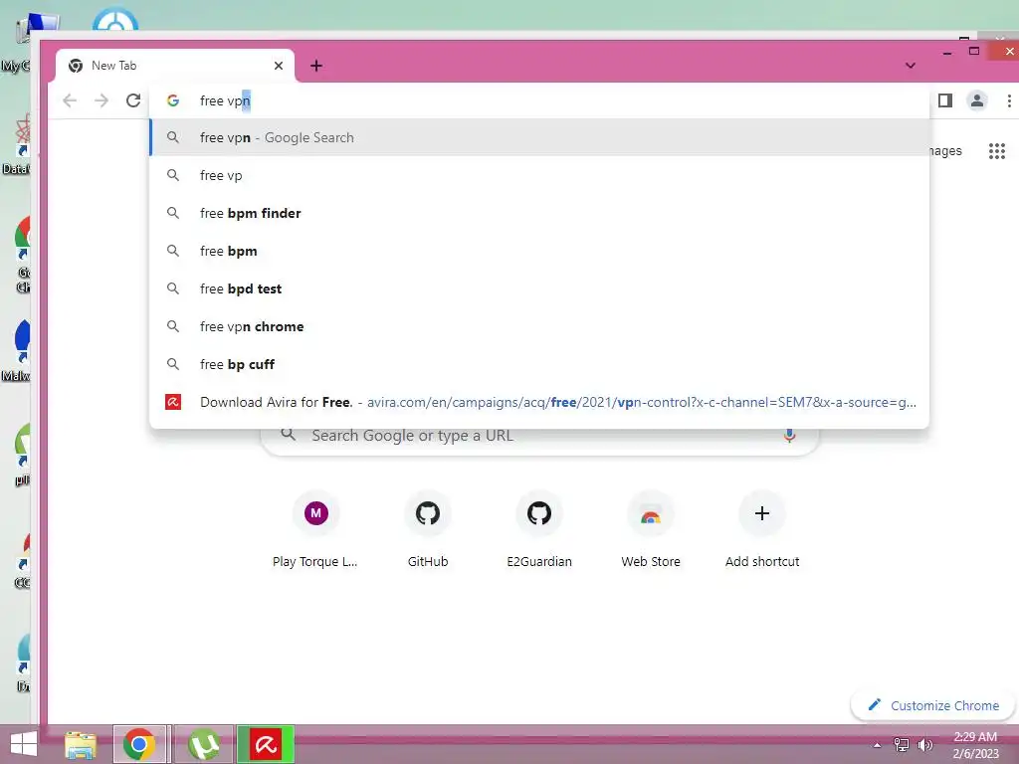Click the taskbar clock showing 2:29 AM

(x=975, y=745)
